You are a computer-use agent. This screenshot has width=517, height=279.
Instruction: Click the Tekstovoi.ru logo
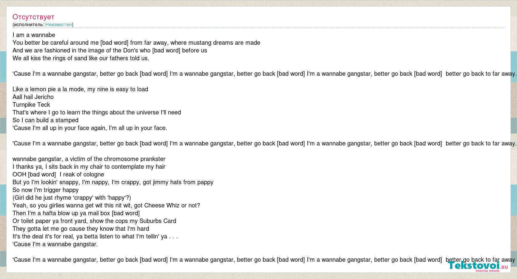point(478,266)
